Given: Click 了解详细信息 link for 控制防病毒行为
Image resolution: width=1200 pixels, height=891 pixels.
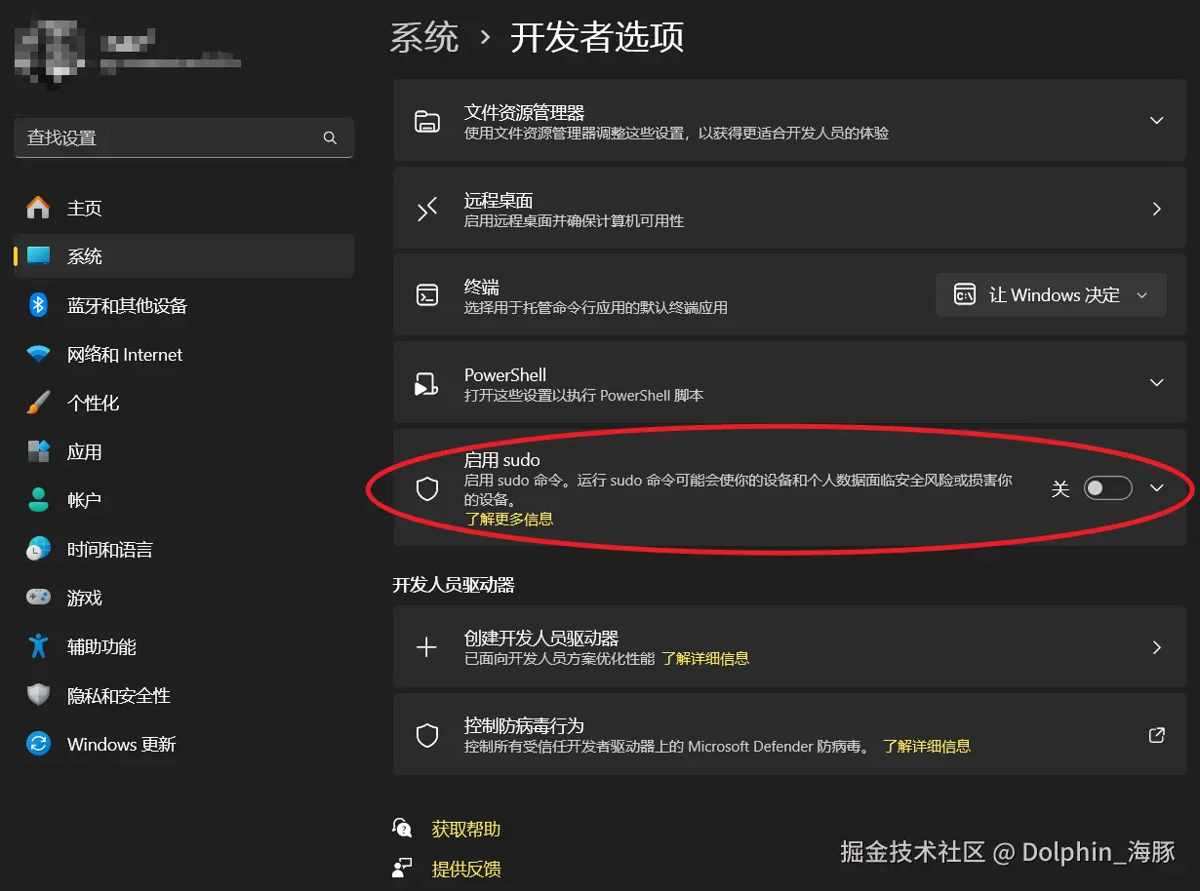Looking at the screenshot, I should [927, 746].
